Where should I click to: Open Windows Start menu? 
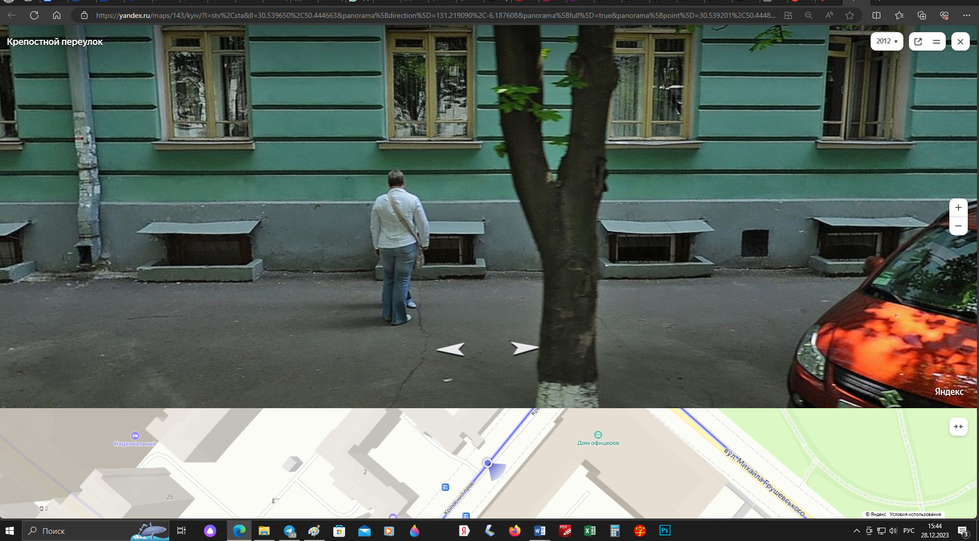[10, 531]
